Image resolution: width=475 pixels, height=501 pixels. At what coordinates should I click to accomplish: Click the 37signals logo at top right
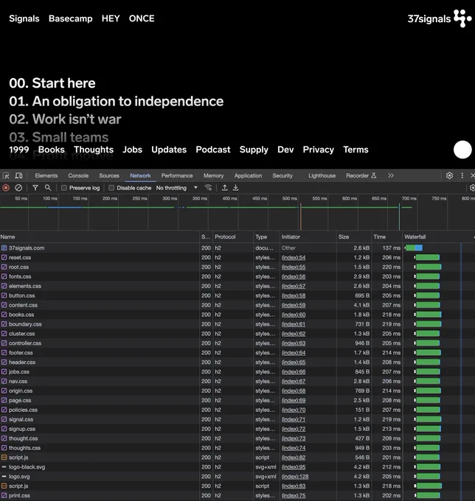(440, 18)
